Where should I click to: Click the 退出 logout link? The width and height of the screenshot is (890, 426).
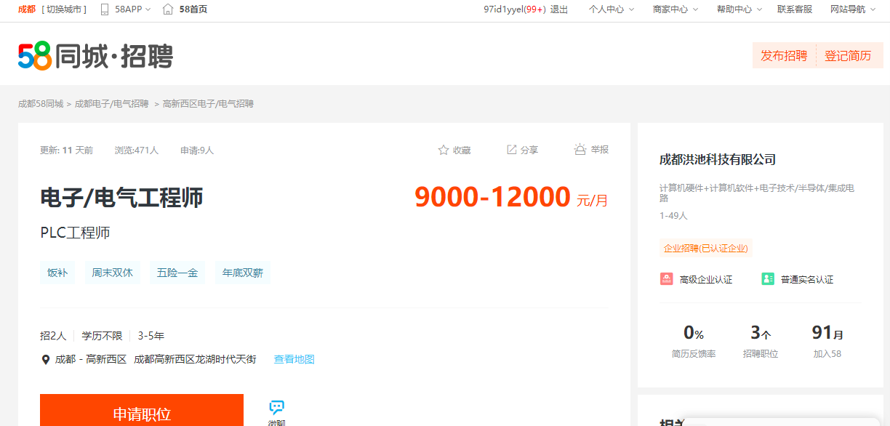559,9
